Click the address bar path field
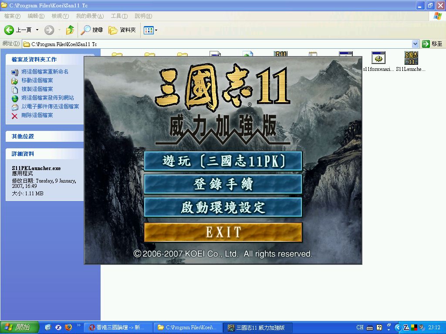446x334 pixels. (x=218, y=44)
